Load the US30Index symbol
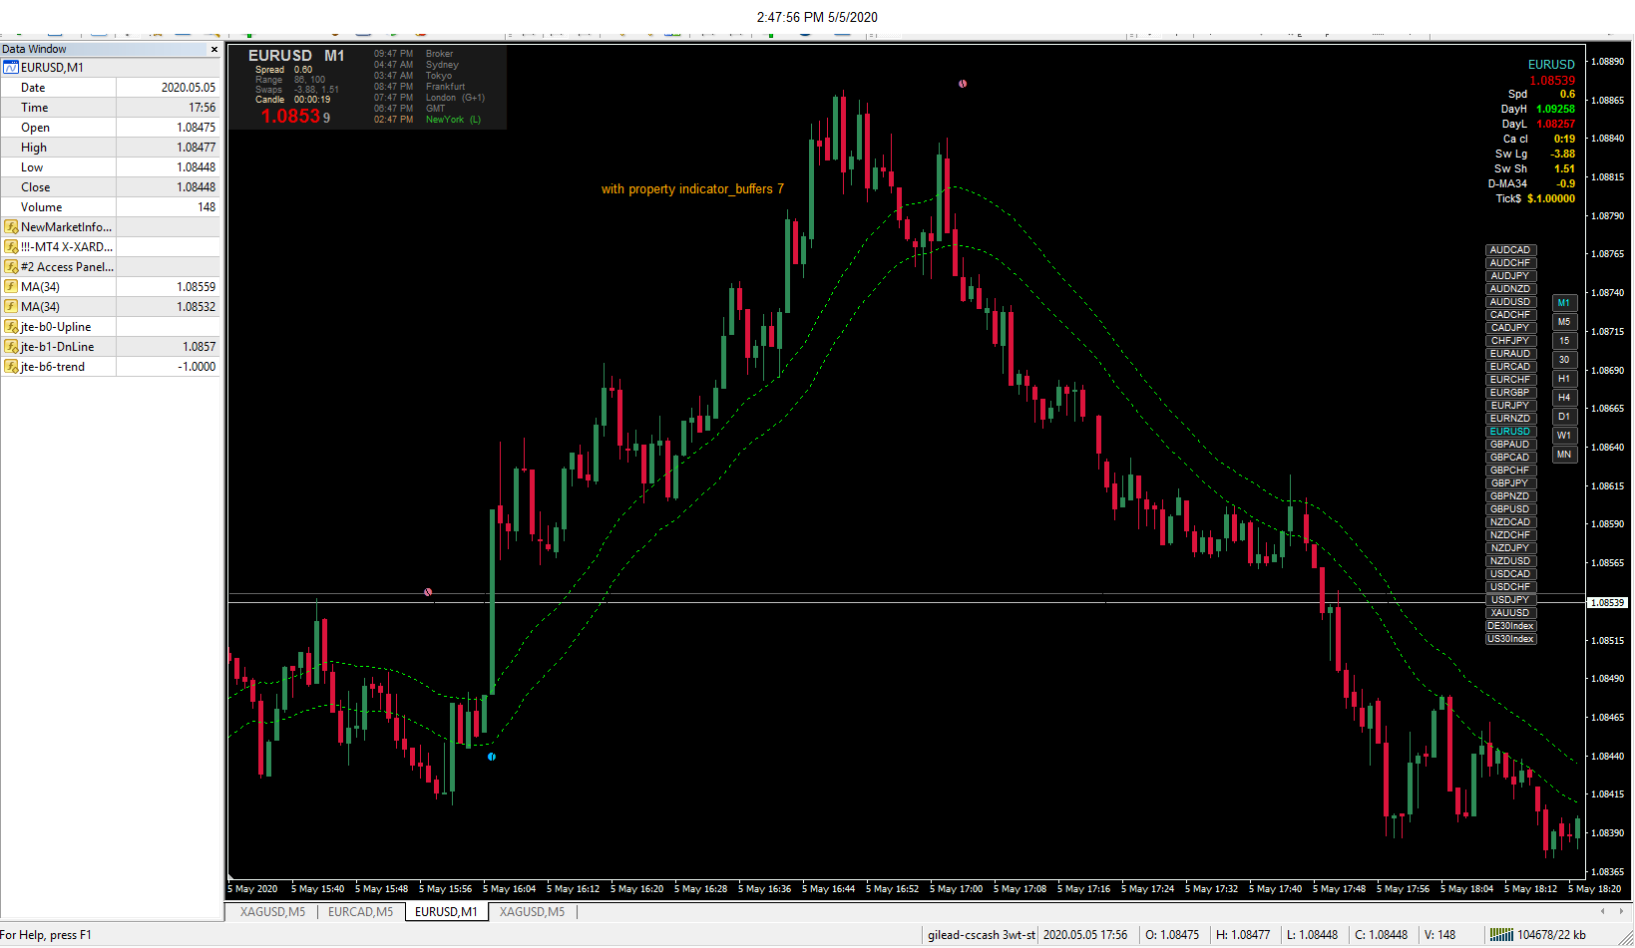Image resolution: width=1635 pixels, height=948 pixels. (1510, 639)
